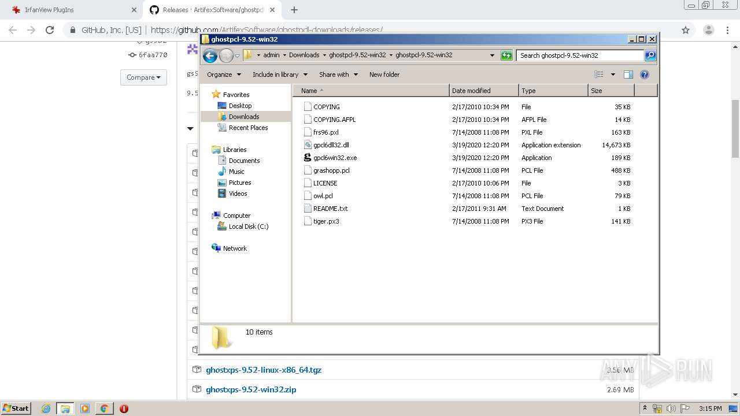This screenshot has width=740, height=416.
Task: Open Internet Explorer from the taskbar
Action: tap(46, 408)
